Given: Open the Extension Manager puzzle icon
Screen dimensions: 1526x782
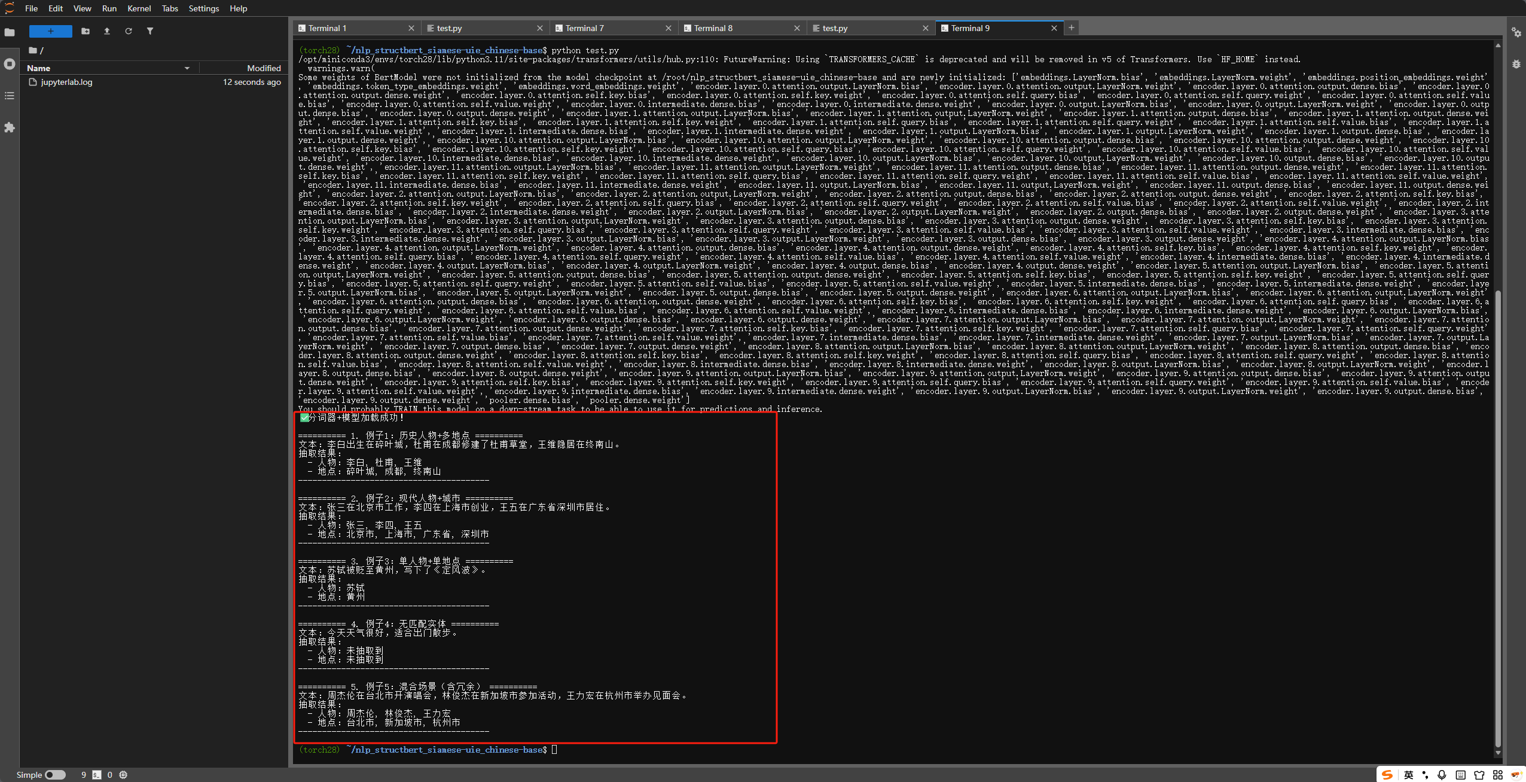Looking at the screenshot, I should point(10,127).
